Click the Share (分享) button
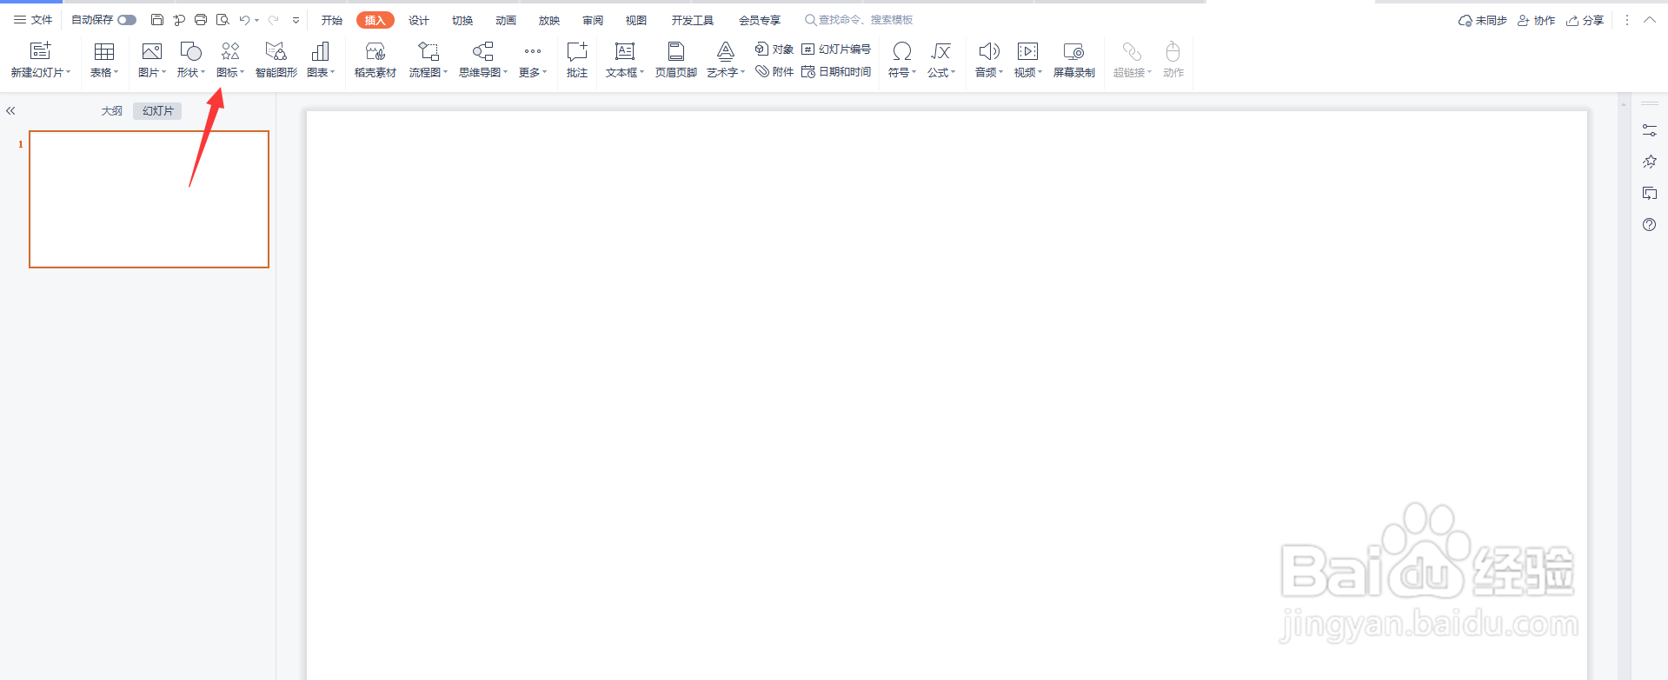Viewport: 1668px width, 680px height. click(x=1585, y=20)
